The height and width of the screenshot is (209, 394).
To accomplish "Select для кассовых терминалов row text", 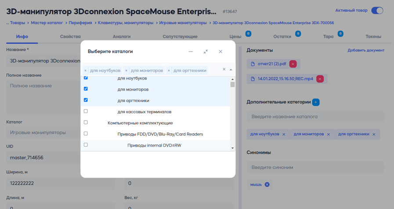I will pyautogui.click(x=145, y=112).
